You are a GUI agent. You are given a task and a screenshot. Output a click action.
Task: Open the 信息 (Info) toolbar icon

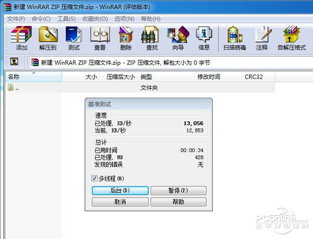click(x=204, y=38)
